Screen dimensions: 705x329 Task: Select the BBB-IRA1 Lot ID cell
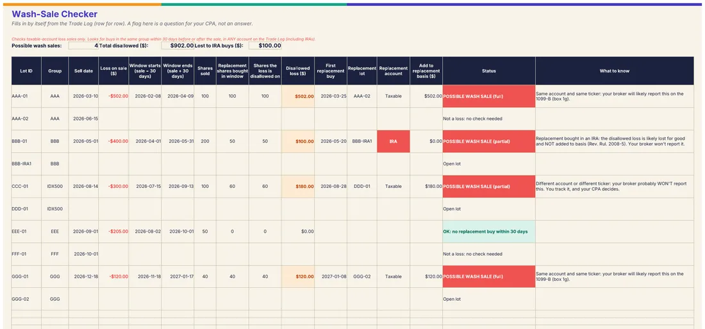[26, 164]
